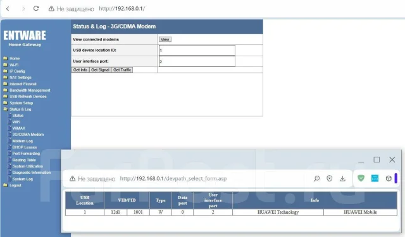Reload the router page
Screen dimensions: 405x237
click(x=36, y=8)
